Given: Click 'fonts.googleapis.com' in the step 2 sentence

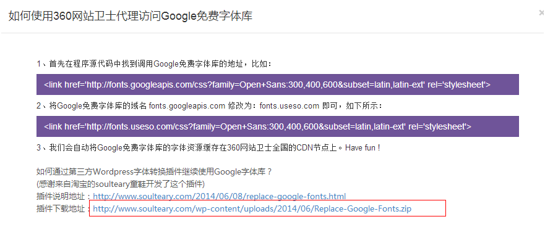Looking at the screenshot, I should [x=187, y=105].
